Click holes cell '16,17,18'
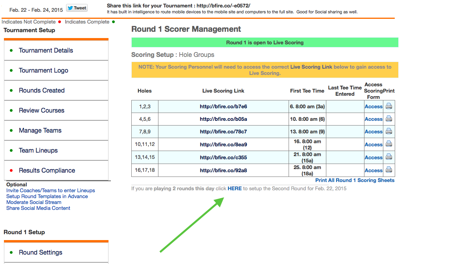Screen dimensions: 449x264 point(145,170)
